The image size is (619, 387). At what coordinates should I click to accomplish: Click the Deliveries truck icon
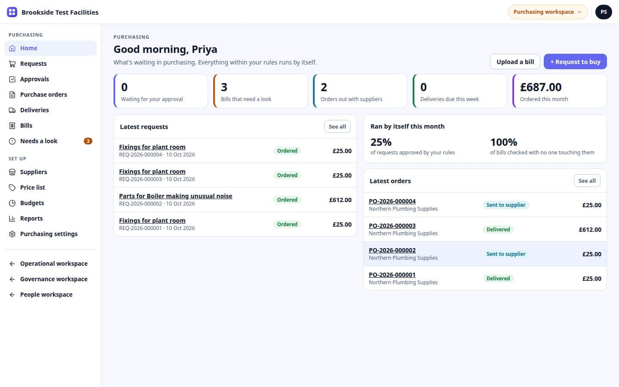pos(12,110)
